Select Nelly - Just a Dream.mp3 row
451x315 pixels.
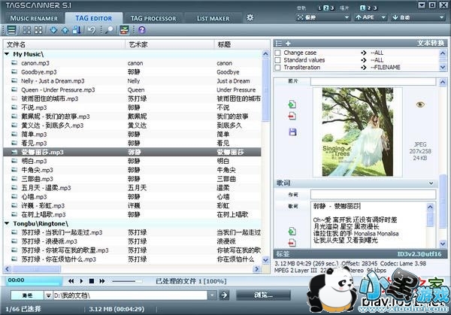[x=132, y=81]
